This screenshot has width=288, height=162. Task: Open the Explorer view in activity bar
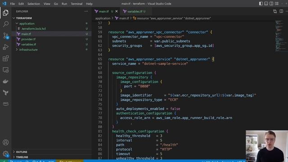click(5, 13)
